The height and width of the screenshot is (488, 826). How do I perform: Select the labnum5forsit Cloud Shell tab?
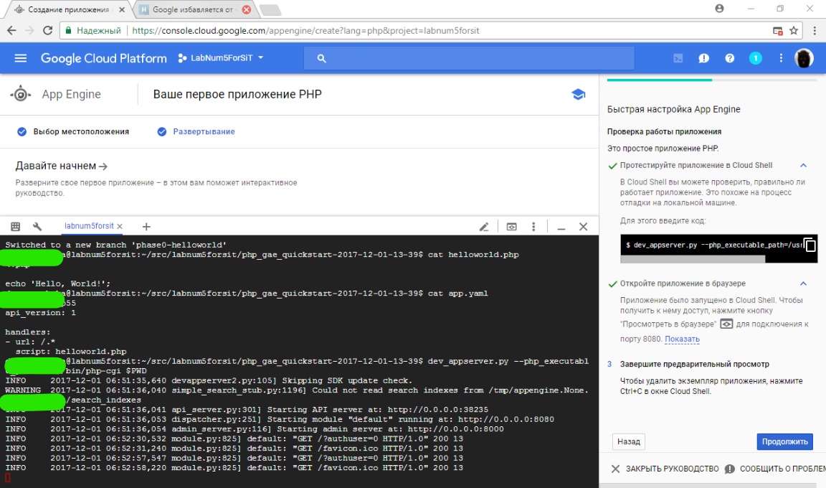point(89,226)
